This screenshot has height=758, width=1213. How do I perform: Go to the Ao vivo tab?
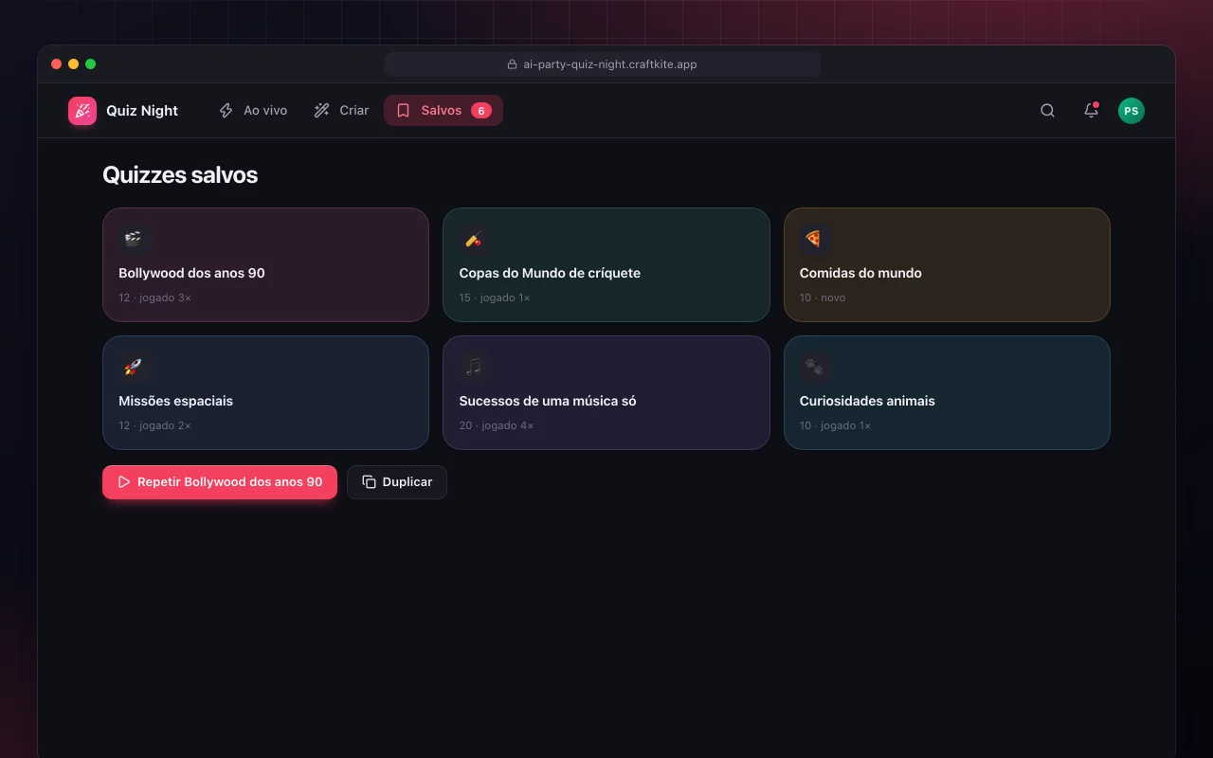pyautogui.click(x=253, y=111)
